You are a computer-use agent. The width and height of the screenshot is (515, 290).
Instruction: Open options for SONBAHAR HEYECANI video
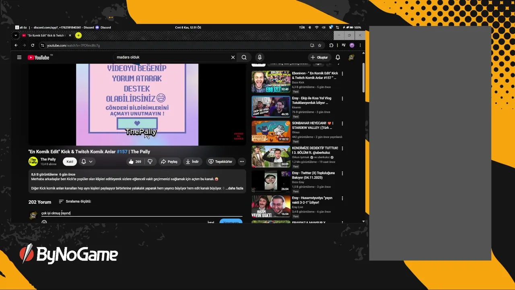342,124
